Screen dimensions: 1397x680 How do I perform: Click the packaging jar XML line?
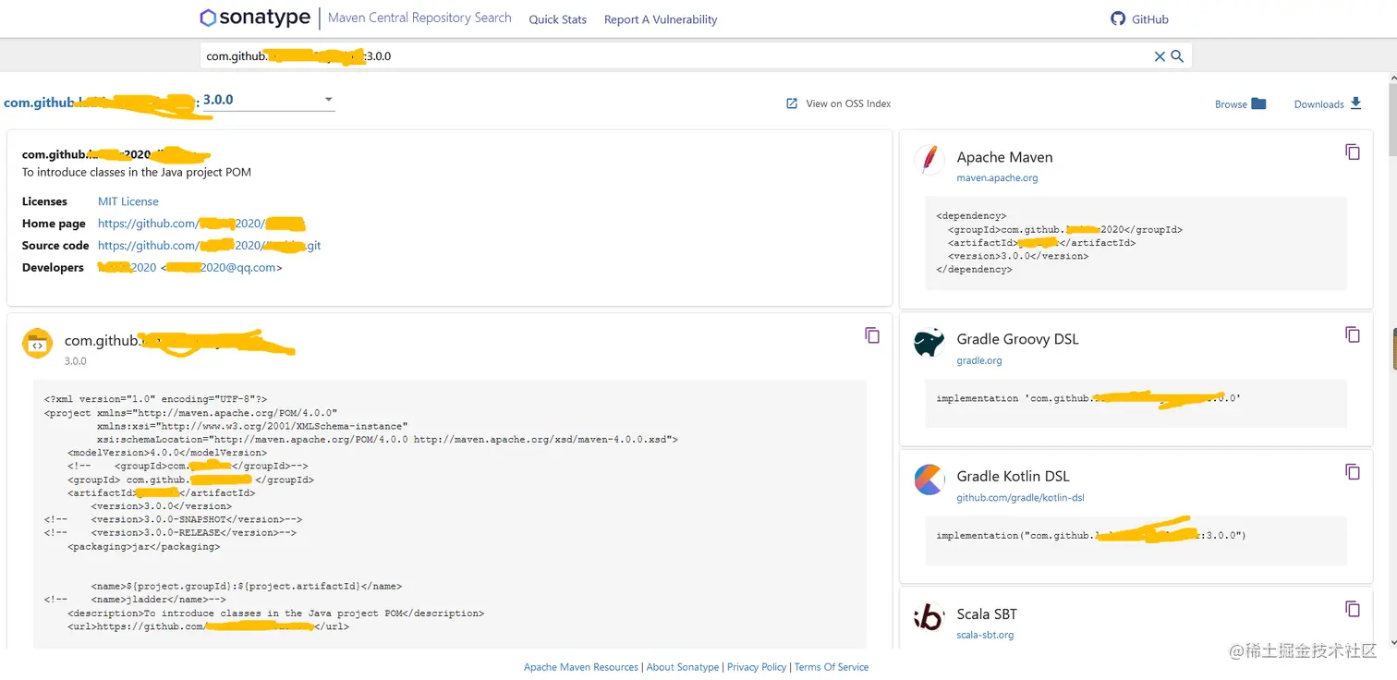pos(143,546)
